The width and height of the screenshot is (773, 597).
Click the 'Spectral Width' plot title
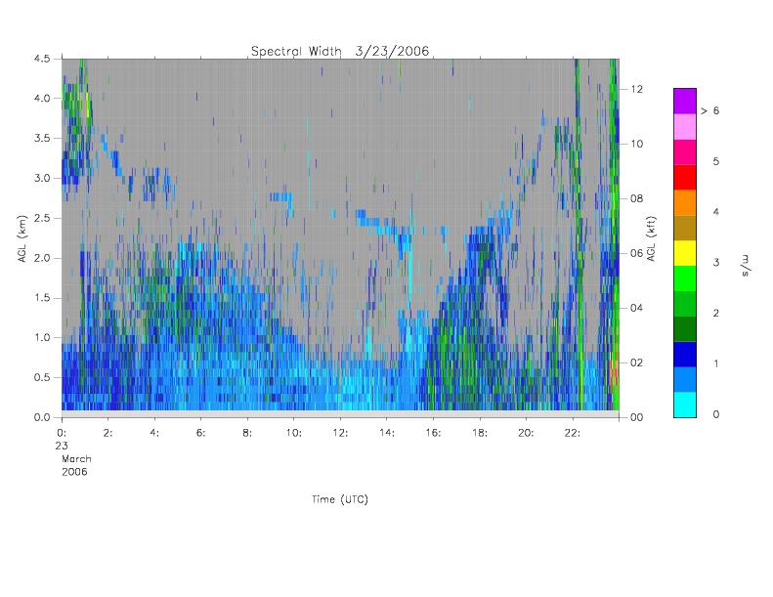tap(296, 51)
